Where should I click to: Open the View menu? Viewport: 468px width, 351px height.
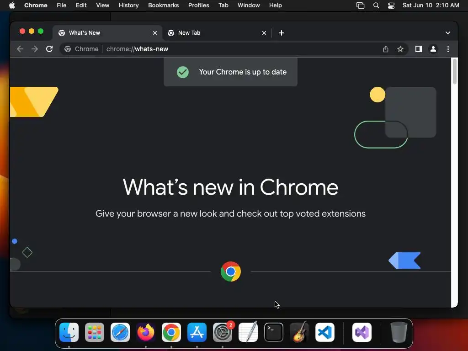(x=103, y=5)
